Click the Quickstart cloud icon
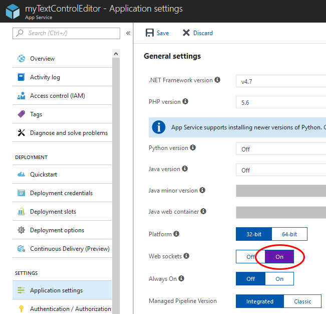 [x=21, y=174]
